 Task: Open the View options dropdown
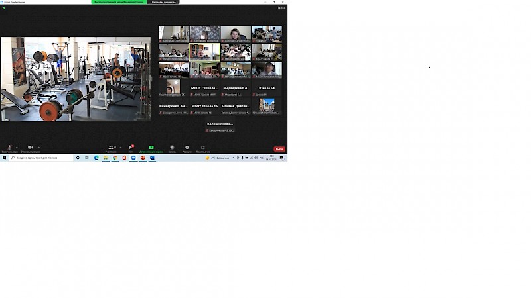(163, 3)
